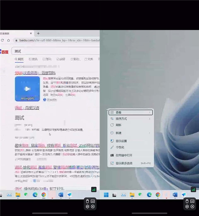Switch to the 资讯 search tab

(x=33, y=59)
